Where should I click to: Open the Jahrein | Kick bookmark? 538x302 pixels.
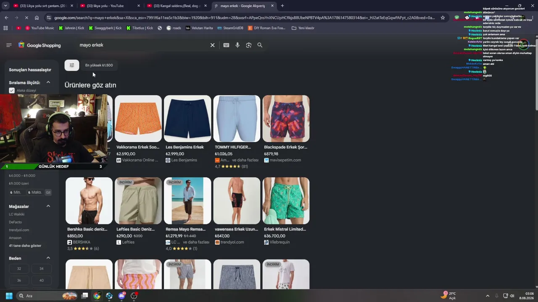pos(71,28)
